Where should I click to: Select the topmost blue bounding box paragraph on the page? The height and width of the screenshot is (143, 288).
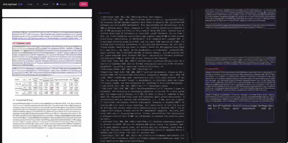pyautogui.click(x=47, y=35)
